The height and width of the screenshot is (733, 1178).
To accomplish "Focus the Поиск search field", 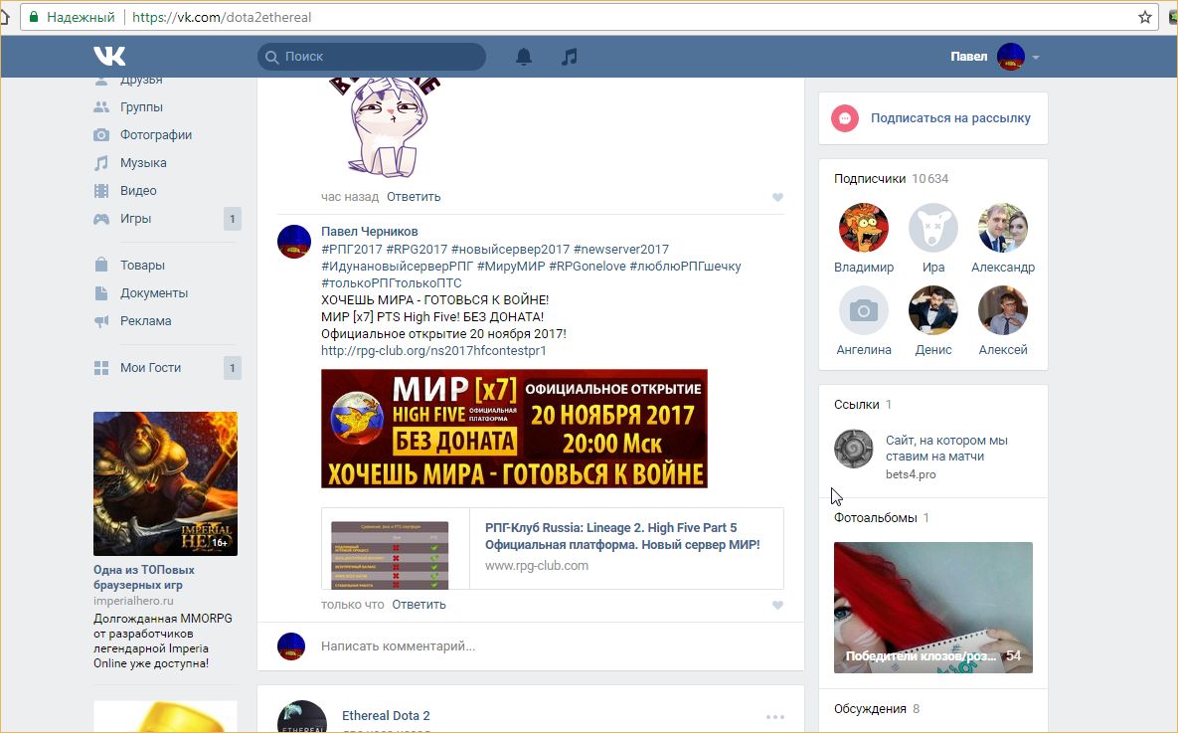I will 371,57.
